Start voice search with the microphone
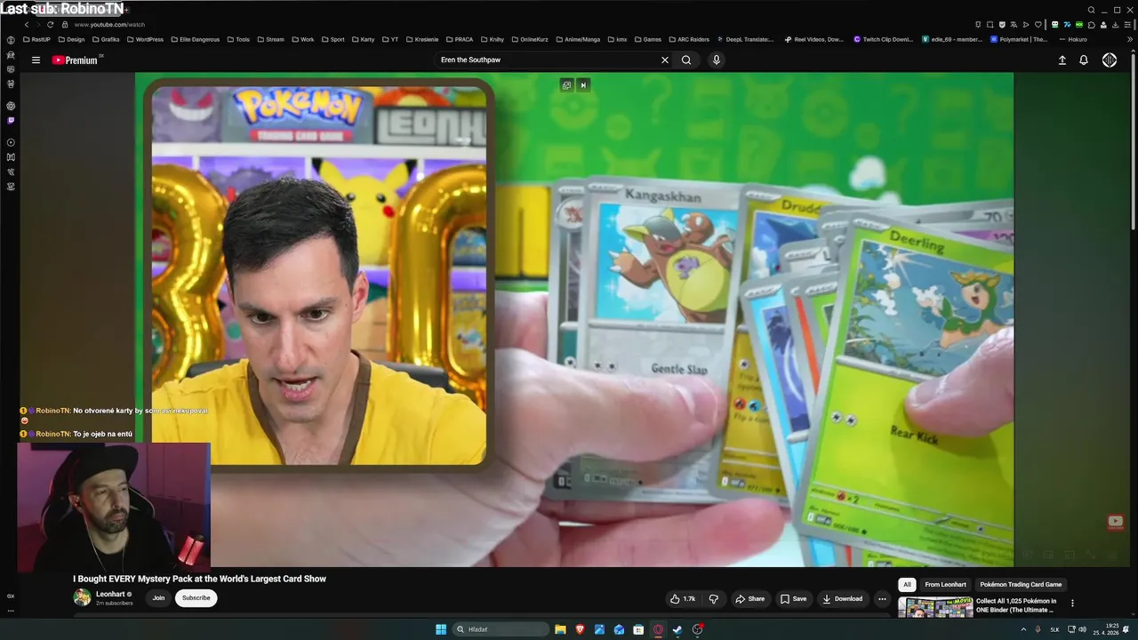The width and height of the screenshot is (1138, 640). [717, 60]
